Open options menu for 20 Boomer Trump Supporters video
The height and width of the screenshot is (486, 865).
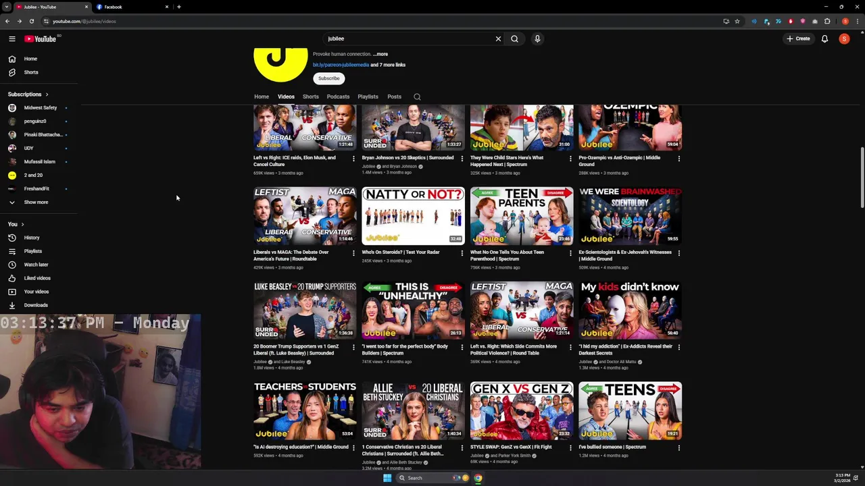(x=353, y=348)
